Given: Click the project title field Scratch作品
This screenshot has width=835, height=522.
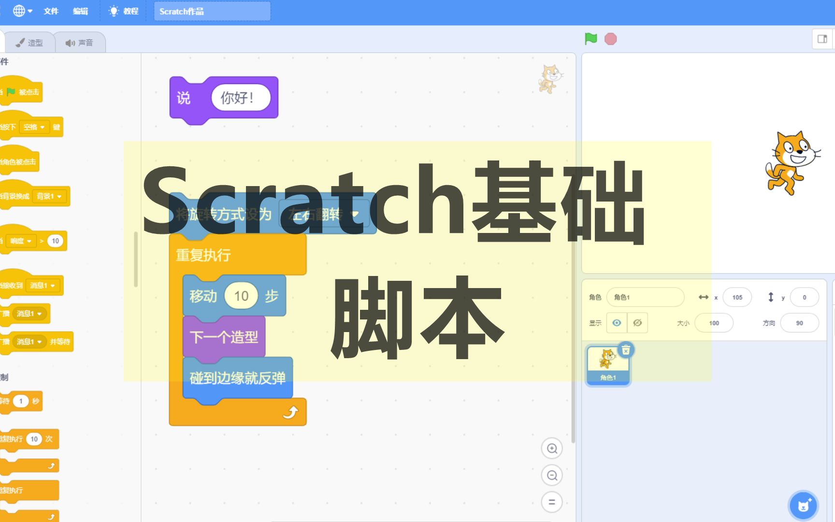Looking at the screenshot, I should click(212, 11).
